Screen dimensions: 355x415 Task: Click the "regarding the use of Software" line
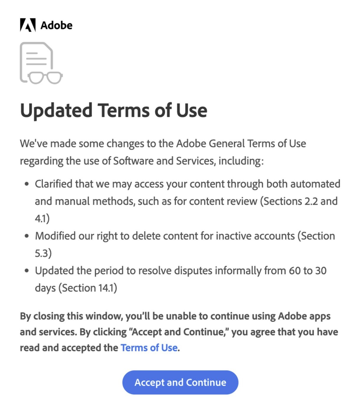click(142, 161)
